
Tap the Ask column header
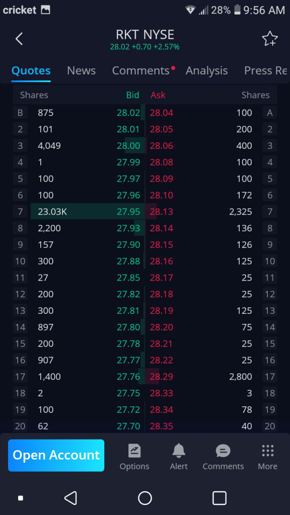(x=158, y=95)
